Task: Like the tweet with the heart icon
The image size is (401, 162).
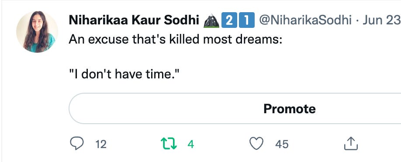Action: (256, 144)
